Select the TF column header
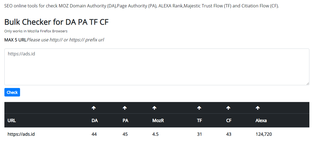319x142 pixels. tap(199, 120)
